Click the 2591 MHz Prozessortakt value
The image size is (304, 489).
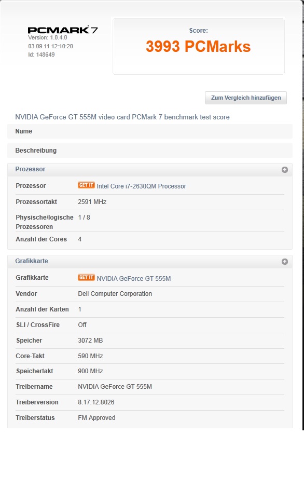coord(92,202)
